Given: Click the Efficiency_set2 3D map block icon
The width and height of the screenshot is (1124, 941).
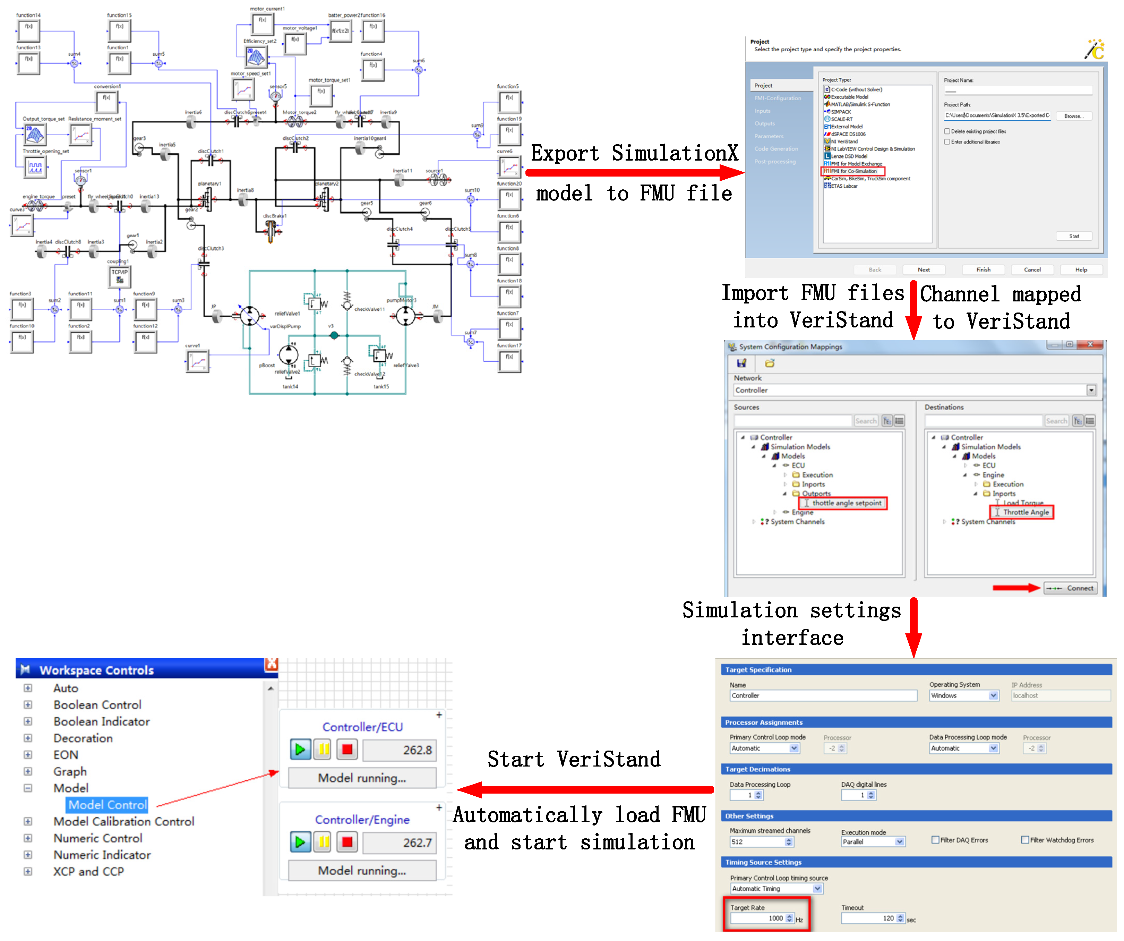Looking at the screenshot, I should click(255, 56).
